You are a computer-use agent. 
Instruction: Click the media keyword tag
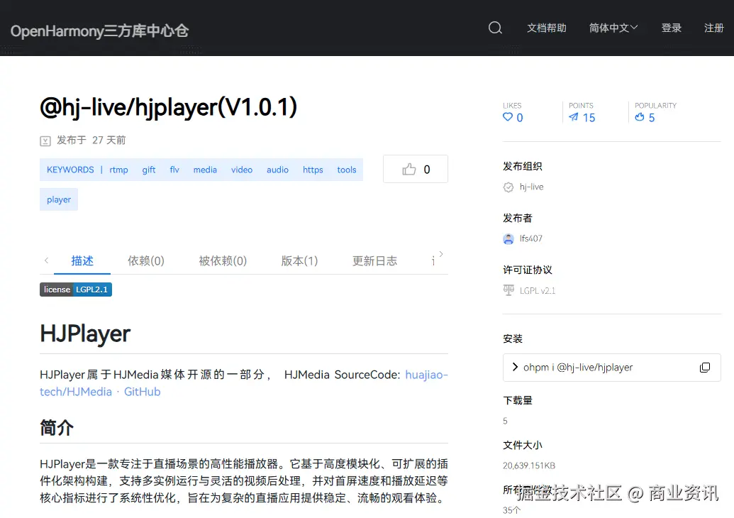click(205, 170)
